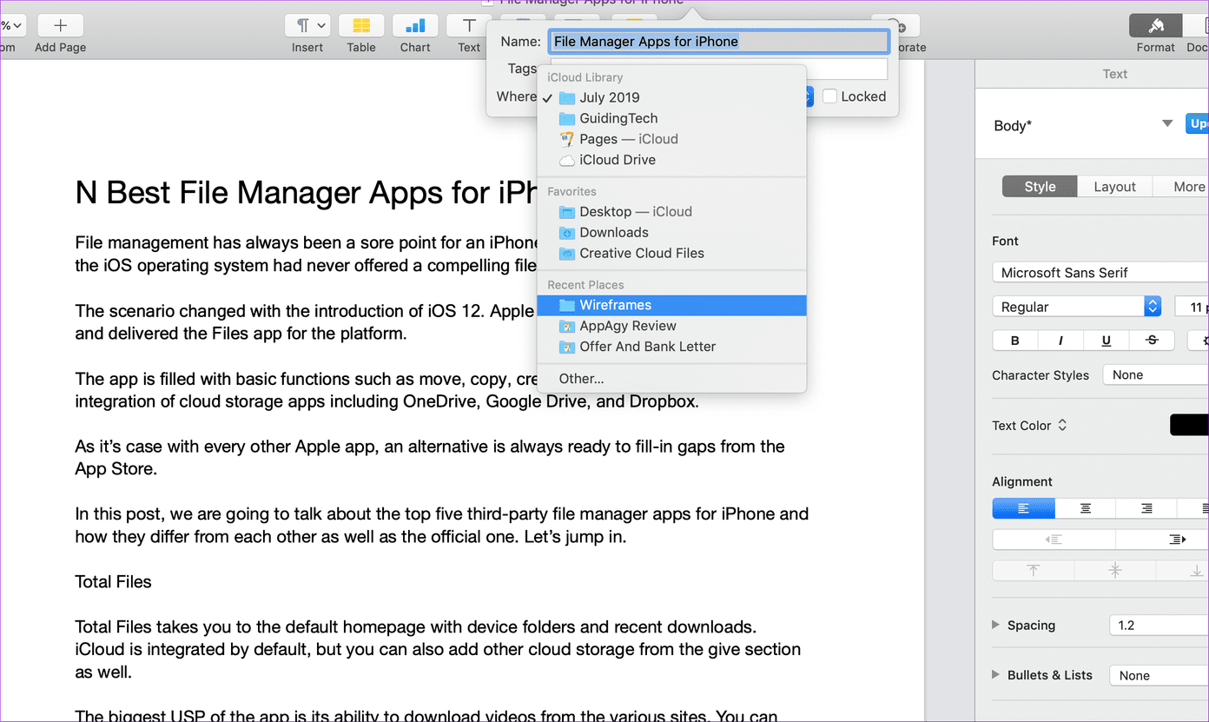Image resolution: width=1209 pixels, height=722 pixels.
Task: Insert a Chart using toolbar icon
Action: 415,25
